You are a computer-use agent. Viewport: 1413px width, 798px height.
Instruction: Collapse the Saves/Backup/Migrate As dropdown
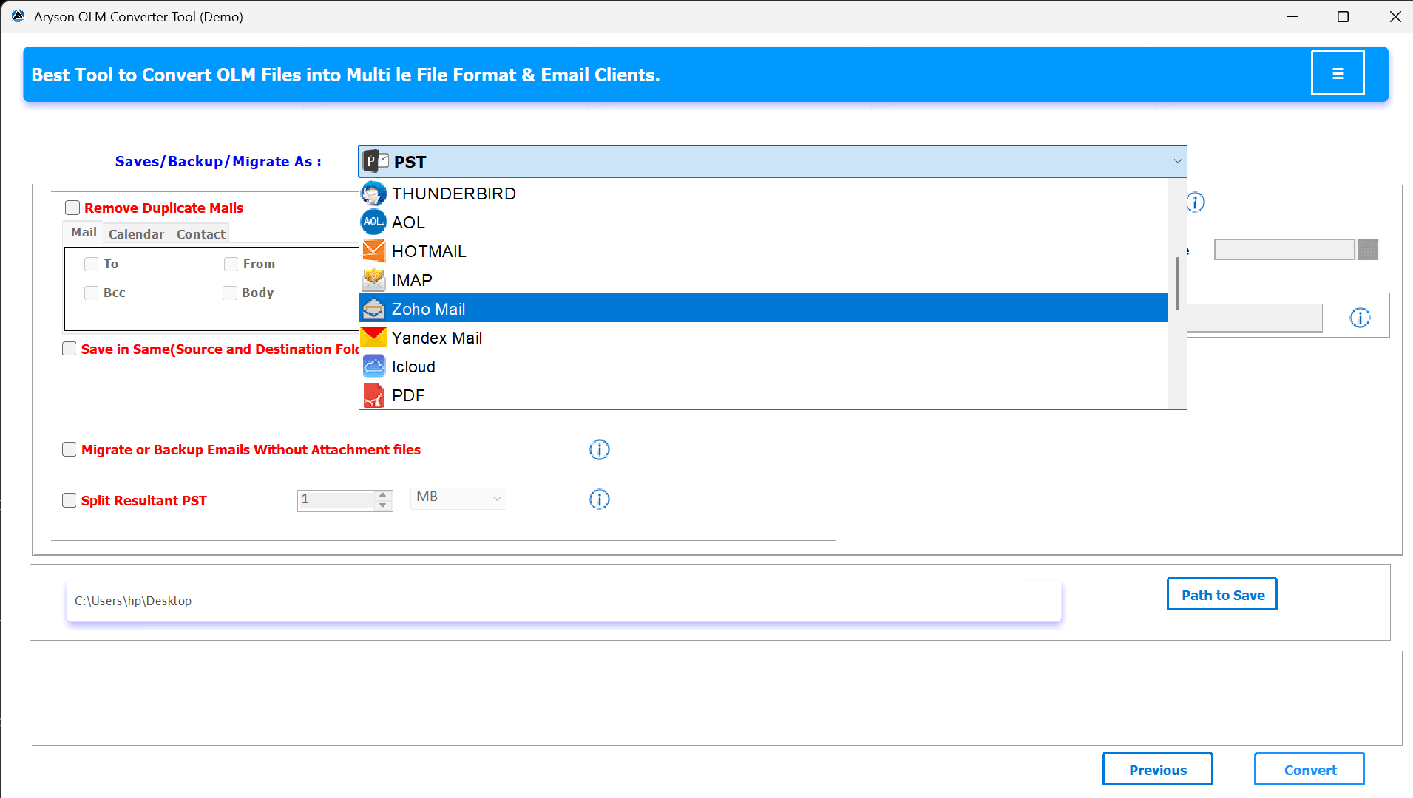(1177, 161)
